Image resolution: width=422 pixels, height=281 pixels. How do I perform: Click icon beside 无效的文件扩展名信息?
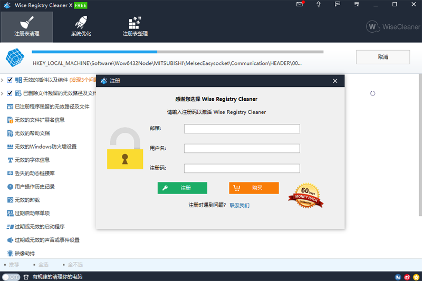10,120
